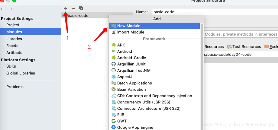278x130 pixels.
Task: Select EJB framework entry
Action: (x=154, y=115)
